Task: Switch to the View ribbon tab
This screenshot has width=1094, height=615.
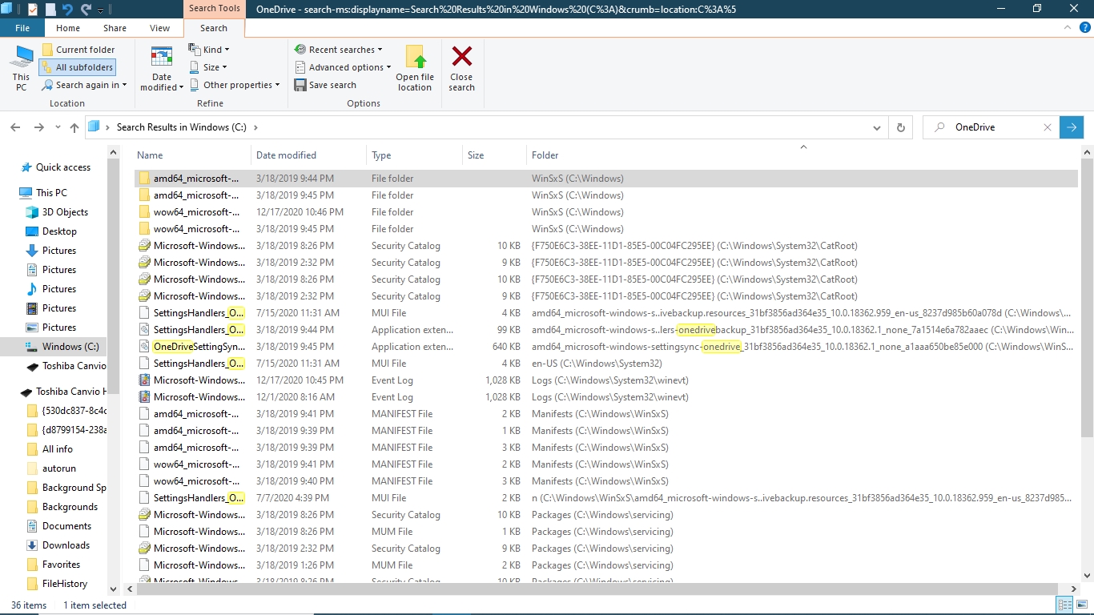Action: [x=160, y=28]
